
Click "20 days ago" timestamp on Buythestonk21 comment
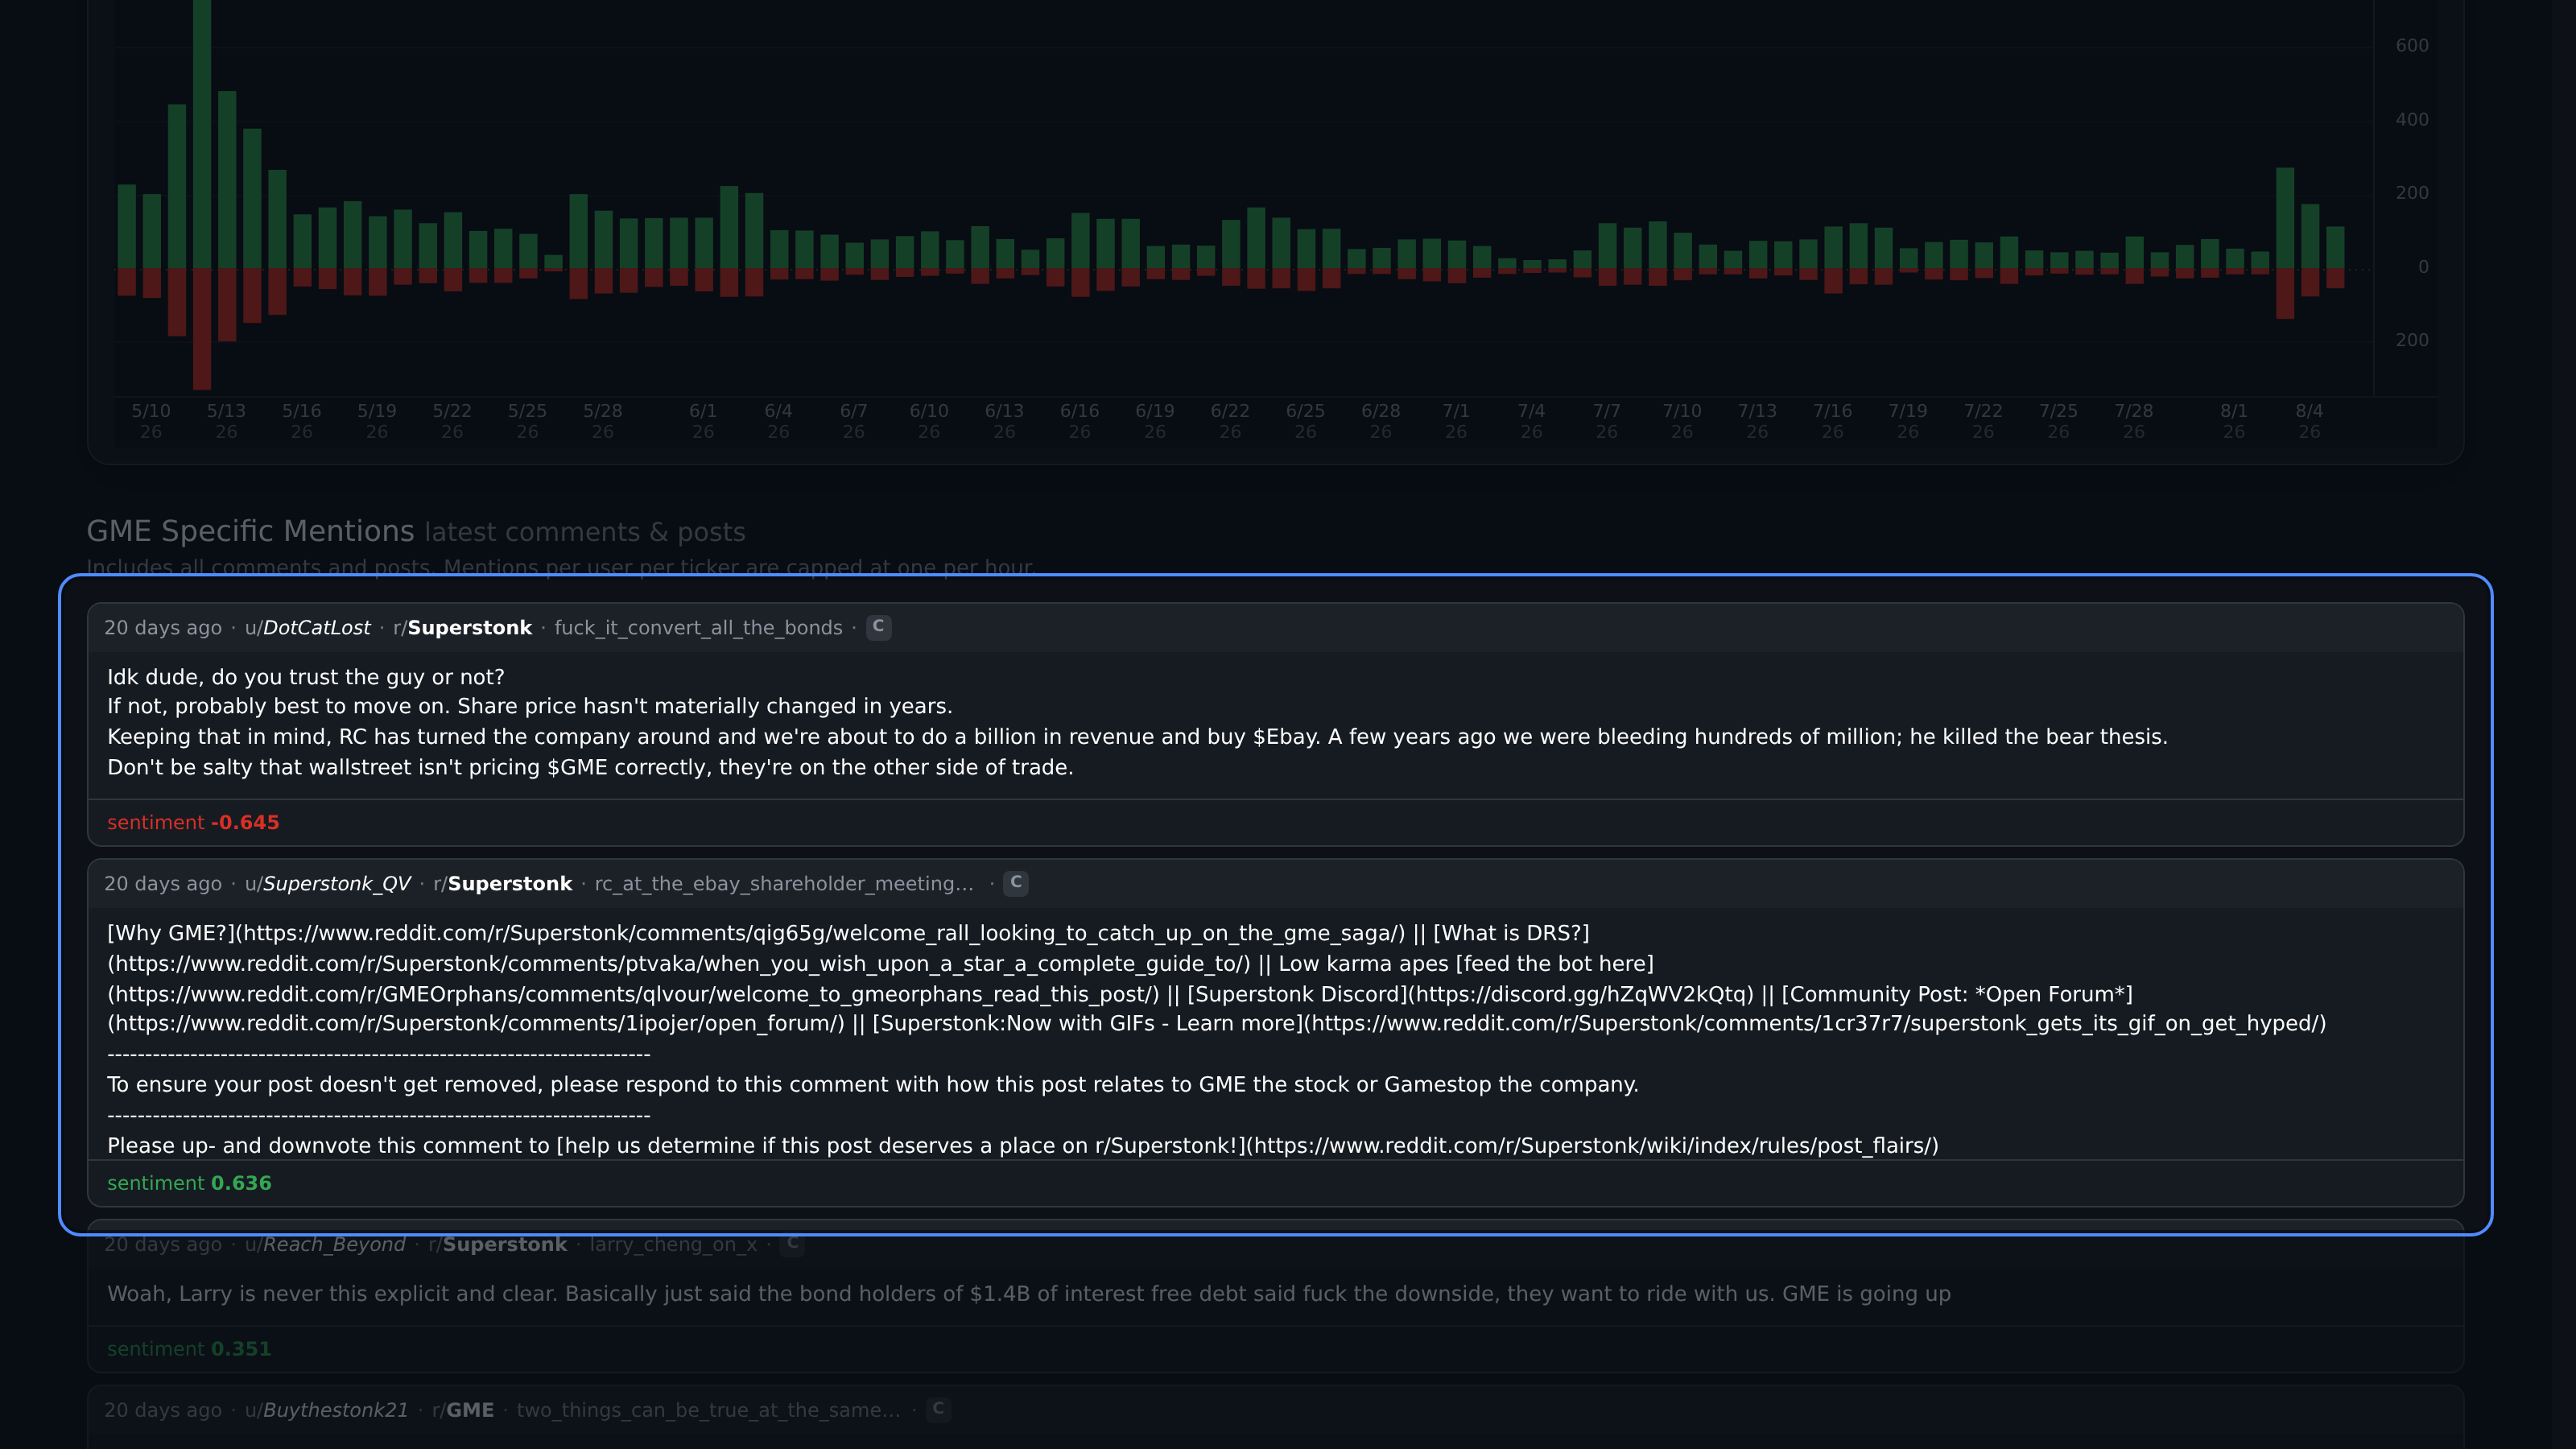point(163,1410)
